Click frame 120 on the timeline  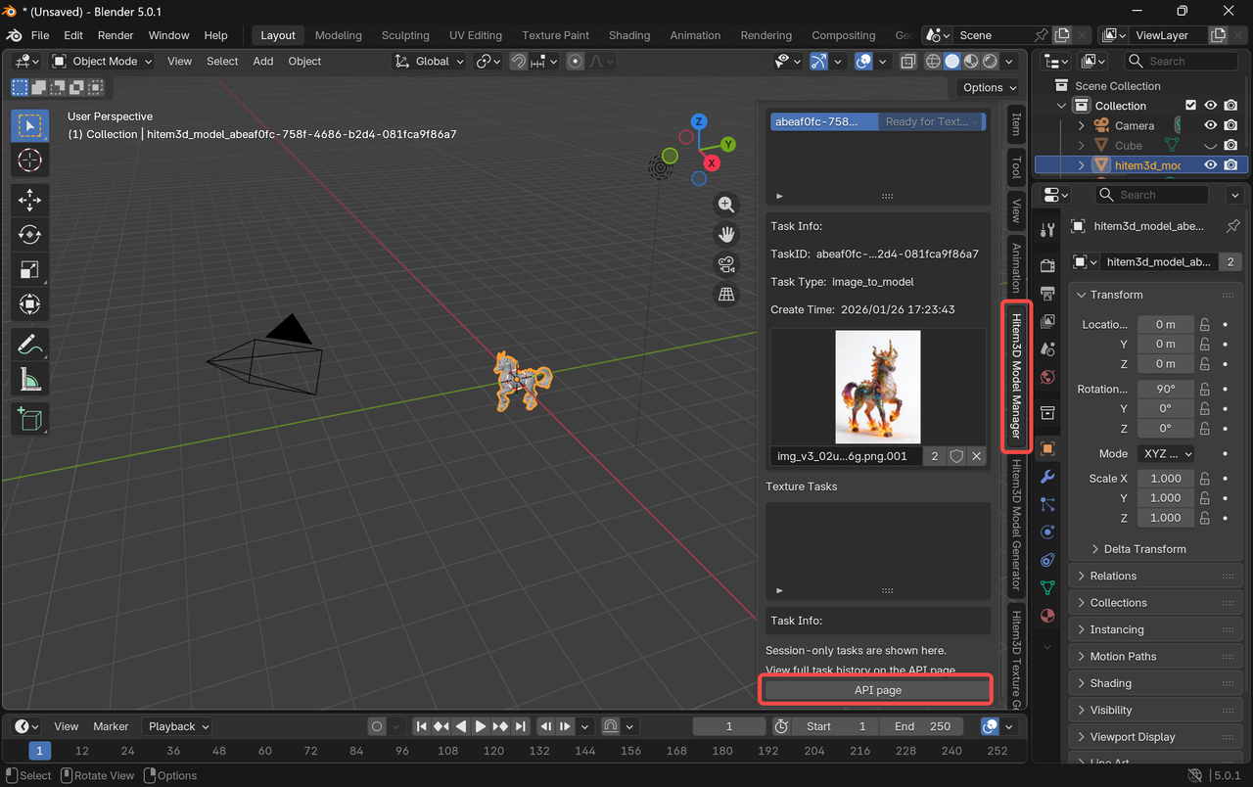tap(493, 751)
